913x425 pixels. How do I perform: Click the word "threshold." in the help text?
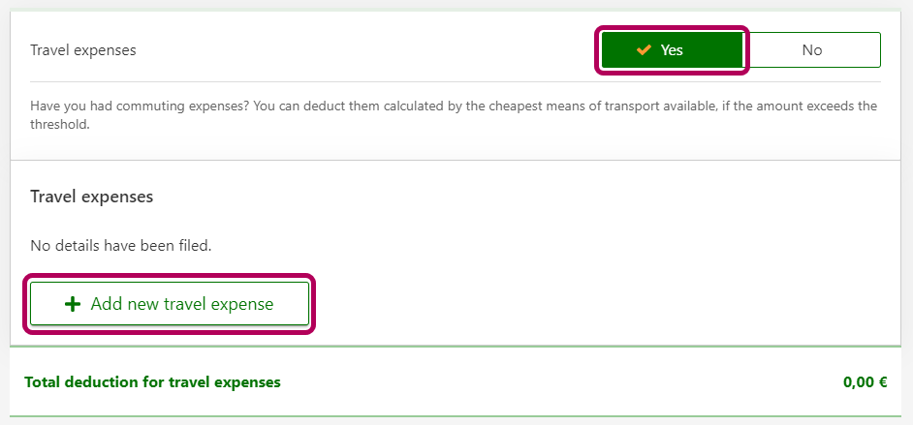(x=60, y=124)
